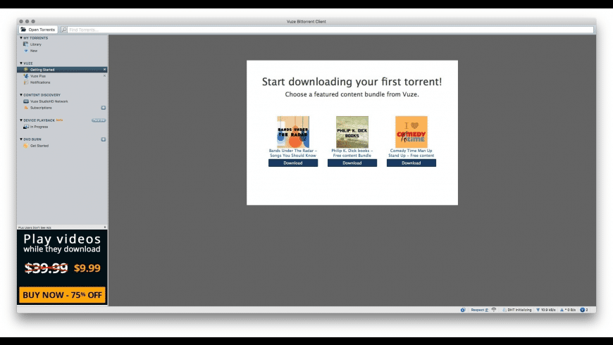Image resolution: width=613 pixels, height=345 pixels.
Task: Click the download speed indicator in status bar
Action: (546, 310)
